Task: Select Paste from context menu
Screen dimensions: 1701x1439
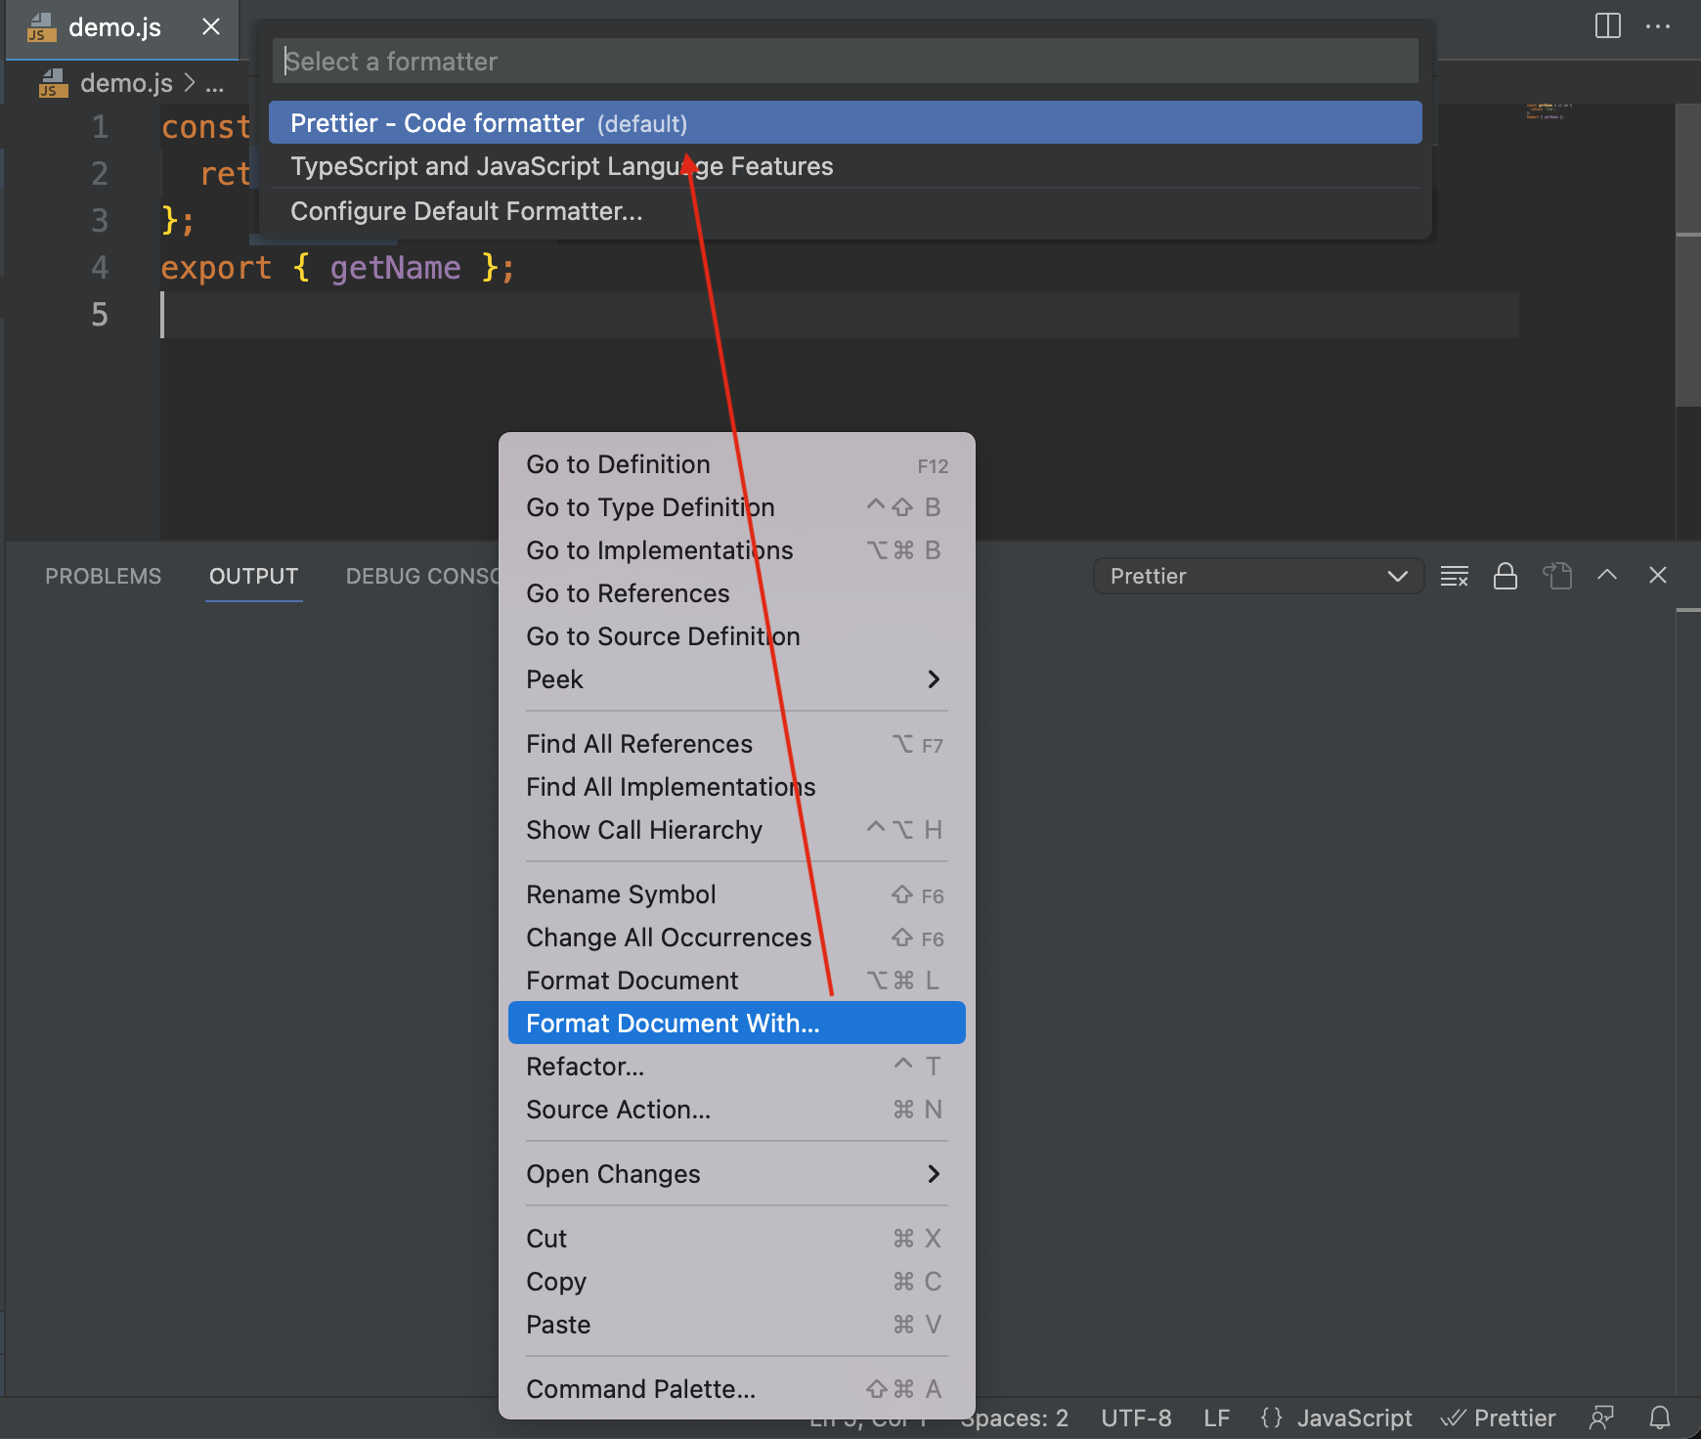Action: (x=737, y=1326)
